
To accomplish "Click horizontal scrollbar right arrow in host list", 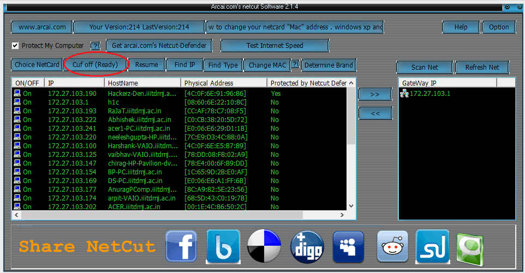I will pyautogui.click(x=342, y=215).
